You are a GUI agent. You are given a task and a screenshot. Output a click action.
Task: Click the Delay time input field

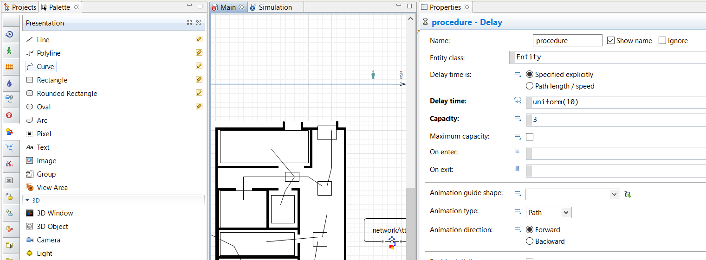coord(617,102)
